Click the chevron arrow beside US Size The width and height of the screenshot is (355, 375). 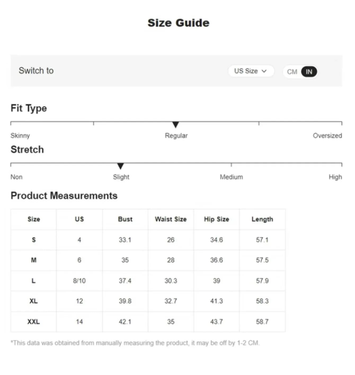pyautogui.click(x=264, y=71)
